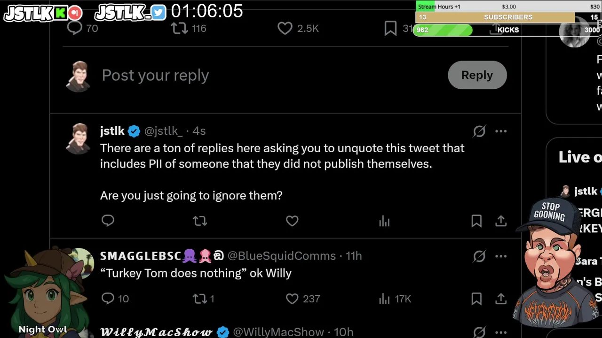This screenshot has width=602, height=338.
Task: Open @BlueSquidComms profile link
Action: pos(282,256)
